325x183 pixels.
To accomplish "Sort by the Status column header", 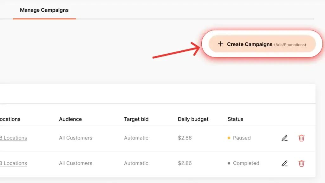I will click(236, 119).
